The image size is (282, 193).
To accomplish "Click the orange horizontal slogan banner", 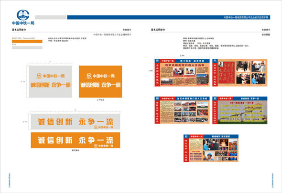I will [x=76, y=140].
